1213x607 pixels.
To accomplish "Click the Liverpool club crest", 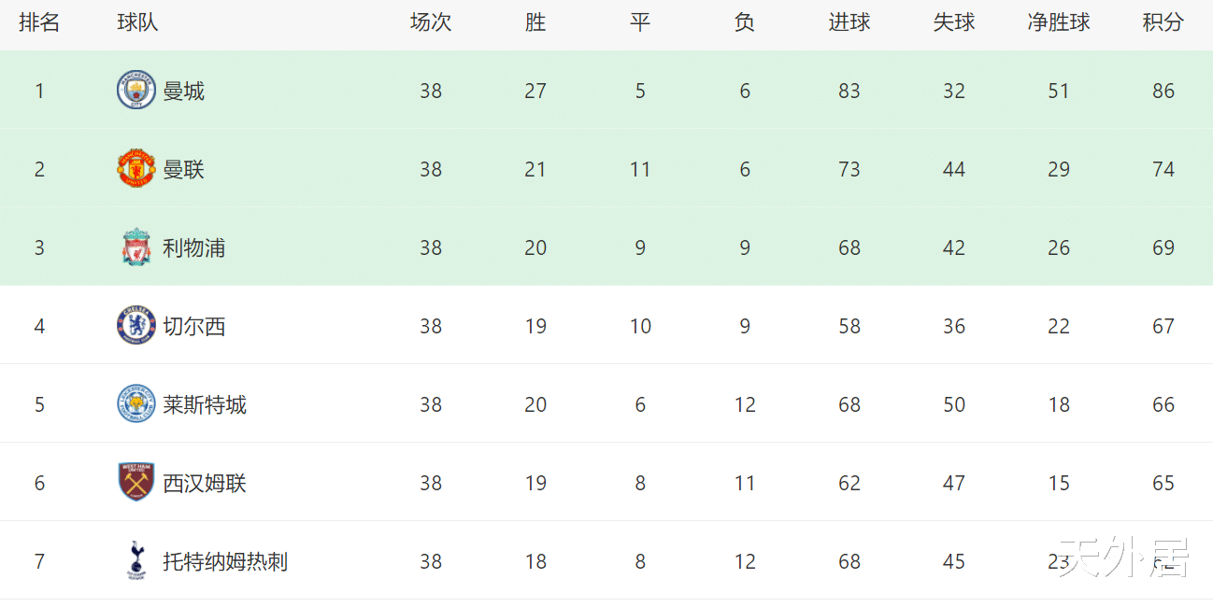I will click(136, 247).
